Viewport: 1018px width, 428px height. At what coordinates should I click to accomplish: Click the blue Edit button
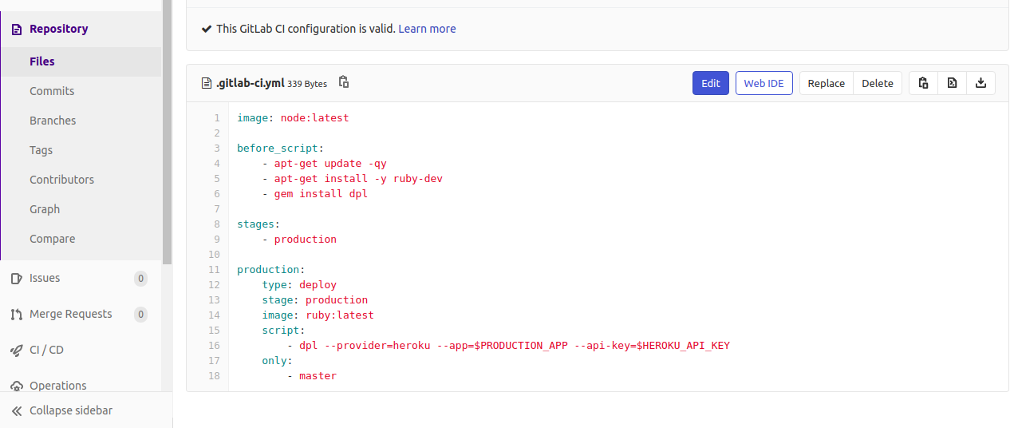pyautogui.click(x=710, y=83)
